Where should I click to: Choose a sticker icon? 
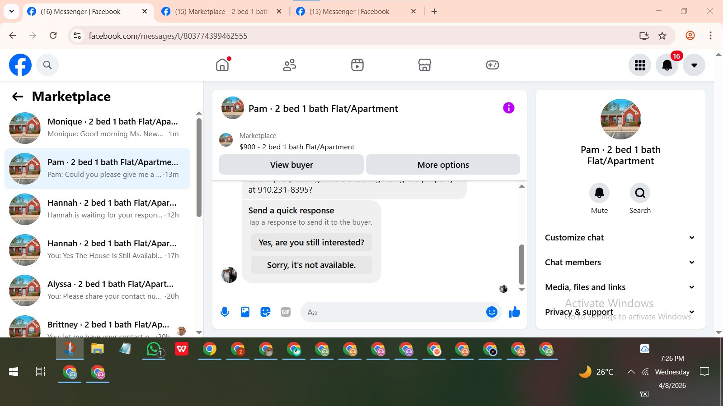coord(265,312)
